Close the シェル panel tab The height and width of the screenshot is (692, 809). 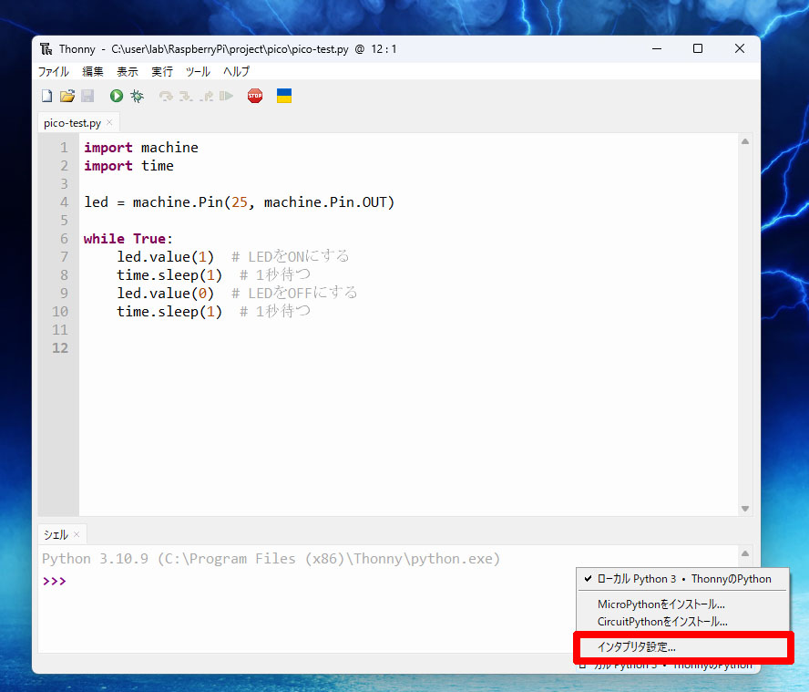tap(77, 534)
